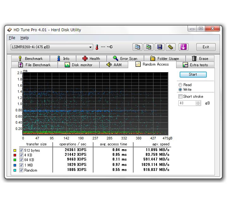Viewport: 227px width, 205px height.
Task: Uncheck the 1 MB transfer size checkbox
Action: coord(21,165)
